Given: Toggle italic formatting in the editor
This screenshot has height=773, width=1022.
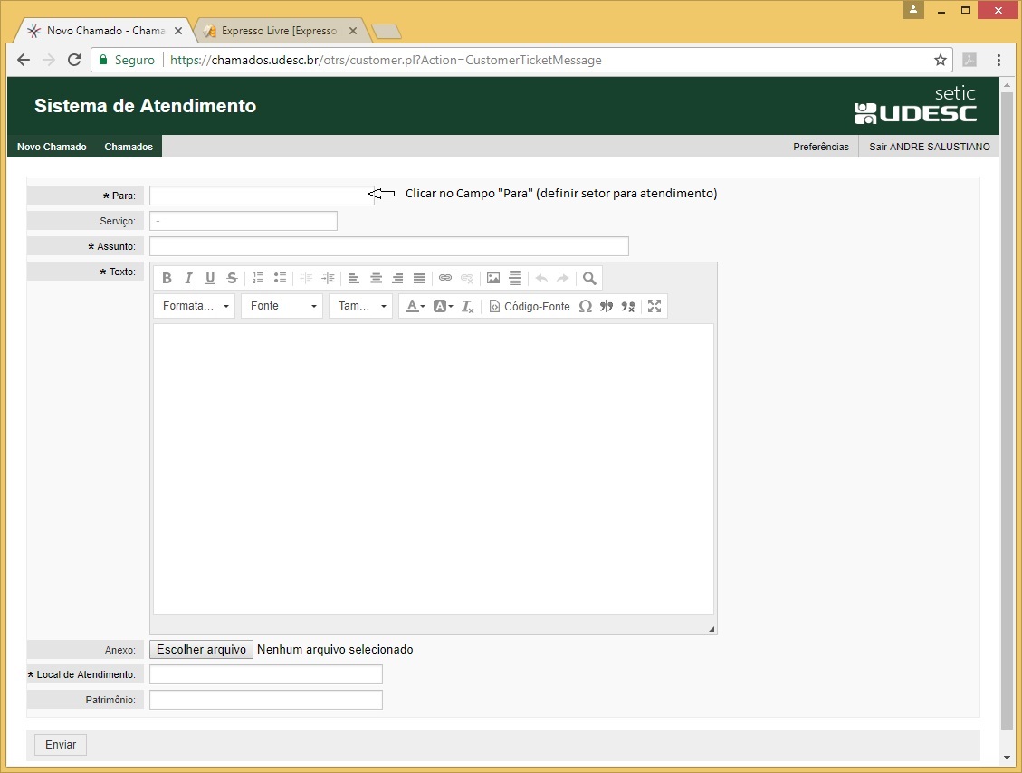Looking at the screenshot, I should click(188, 279).
